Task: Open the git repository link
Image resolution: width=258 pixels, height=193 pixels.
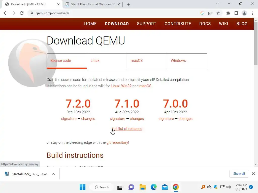Action: tap(118, 142)
